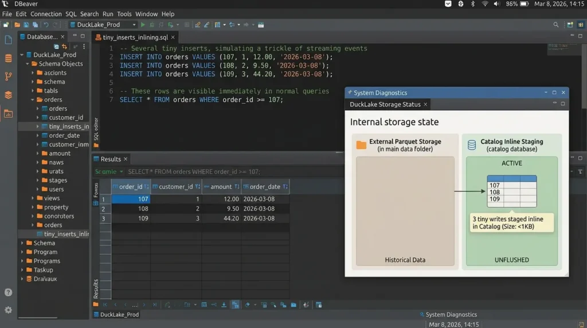This screenshot has width=587, height=328.
Task: Open the settings gear in left sidebar
Action: click(x=8, y=310)
